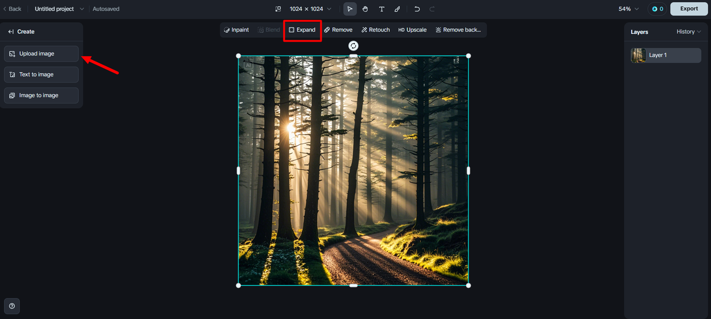Open the Untitled project name dropdown
The height and width of the screenshot is (319, 711).
tap(59, 9)
